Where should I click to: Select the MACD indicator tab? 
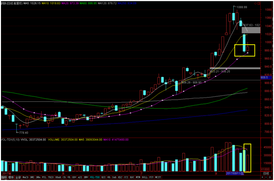point(26,177)
